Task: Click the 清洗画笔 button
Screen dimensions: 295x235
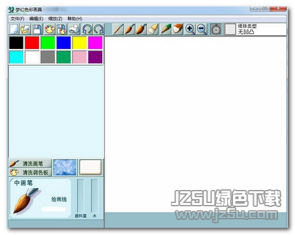Action: 30,163
